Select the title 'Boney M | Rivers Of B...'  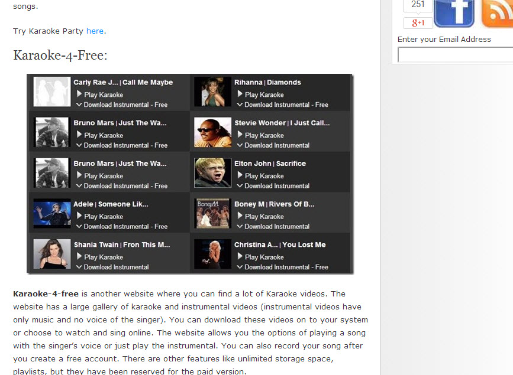(274, 204)
